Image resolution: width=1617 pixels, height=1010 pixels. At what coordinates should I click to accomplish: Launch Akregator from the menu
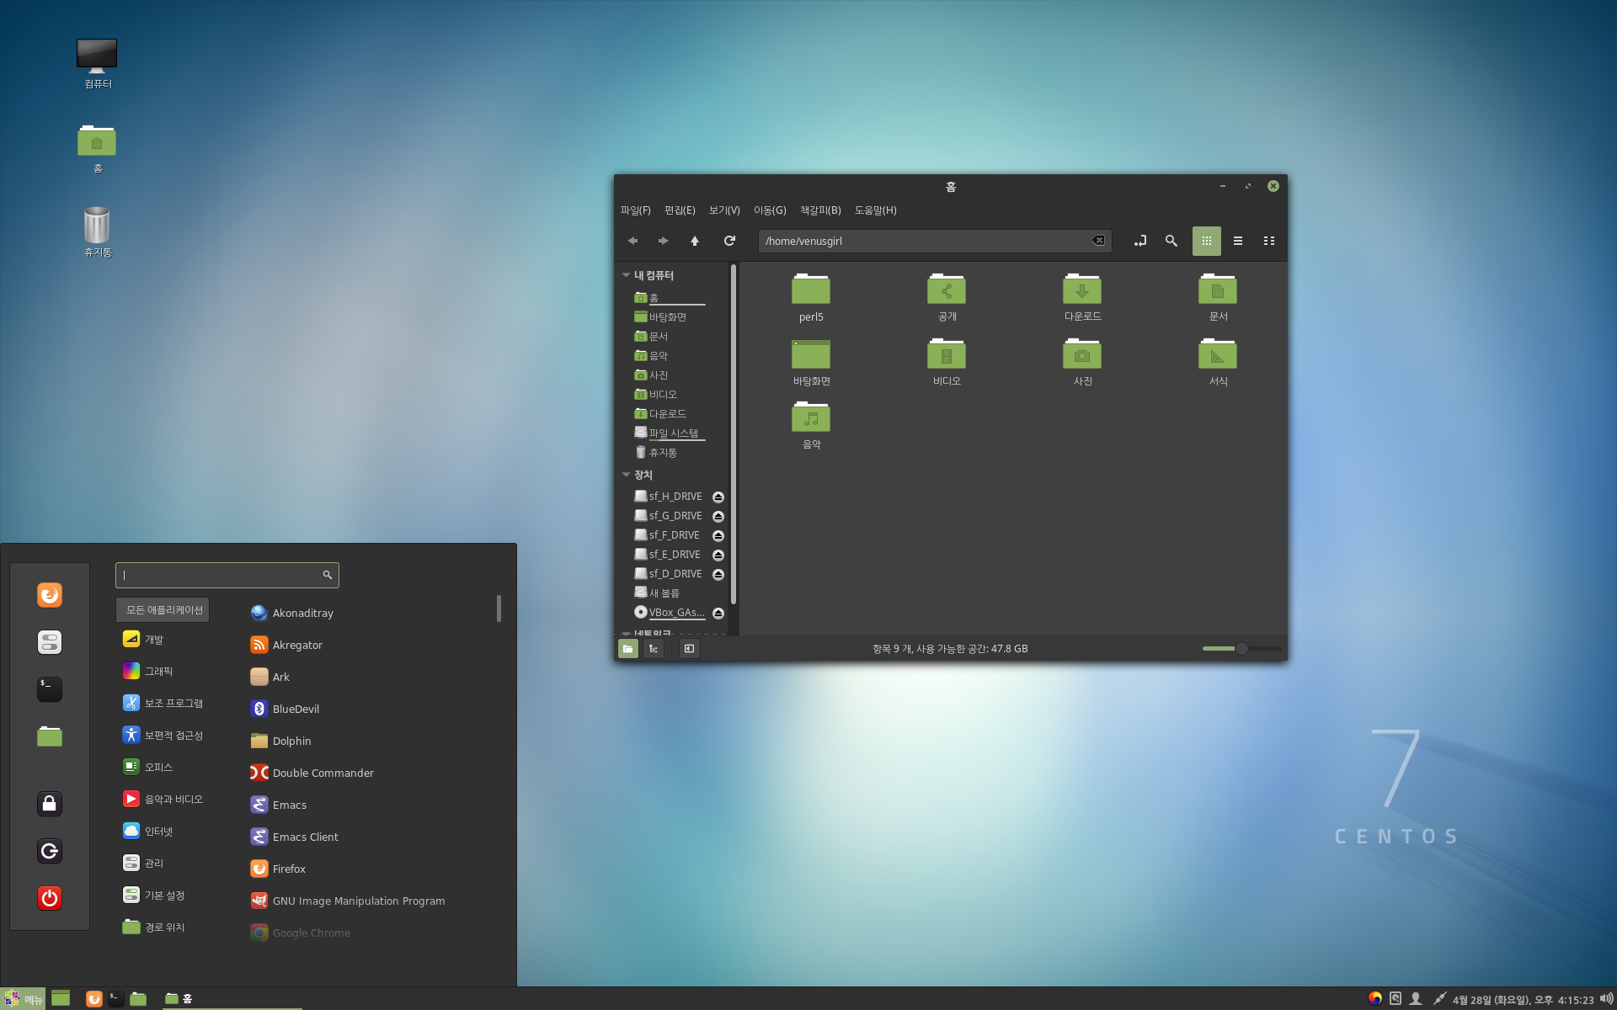coord(286,645)
